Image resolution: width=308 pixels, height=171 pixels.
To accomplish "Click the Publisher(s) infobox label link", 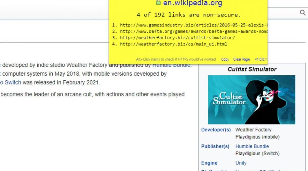I will 215,146.
